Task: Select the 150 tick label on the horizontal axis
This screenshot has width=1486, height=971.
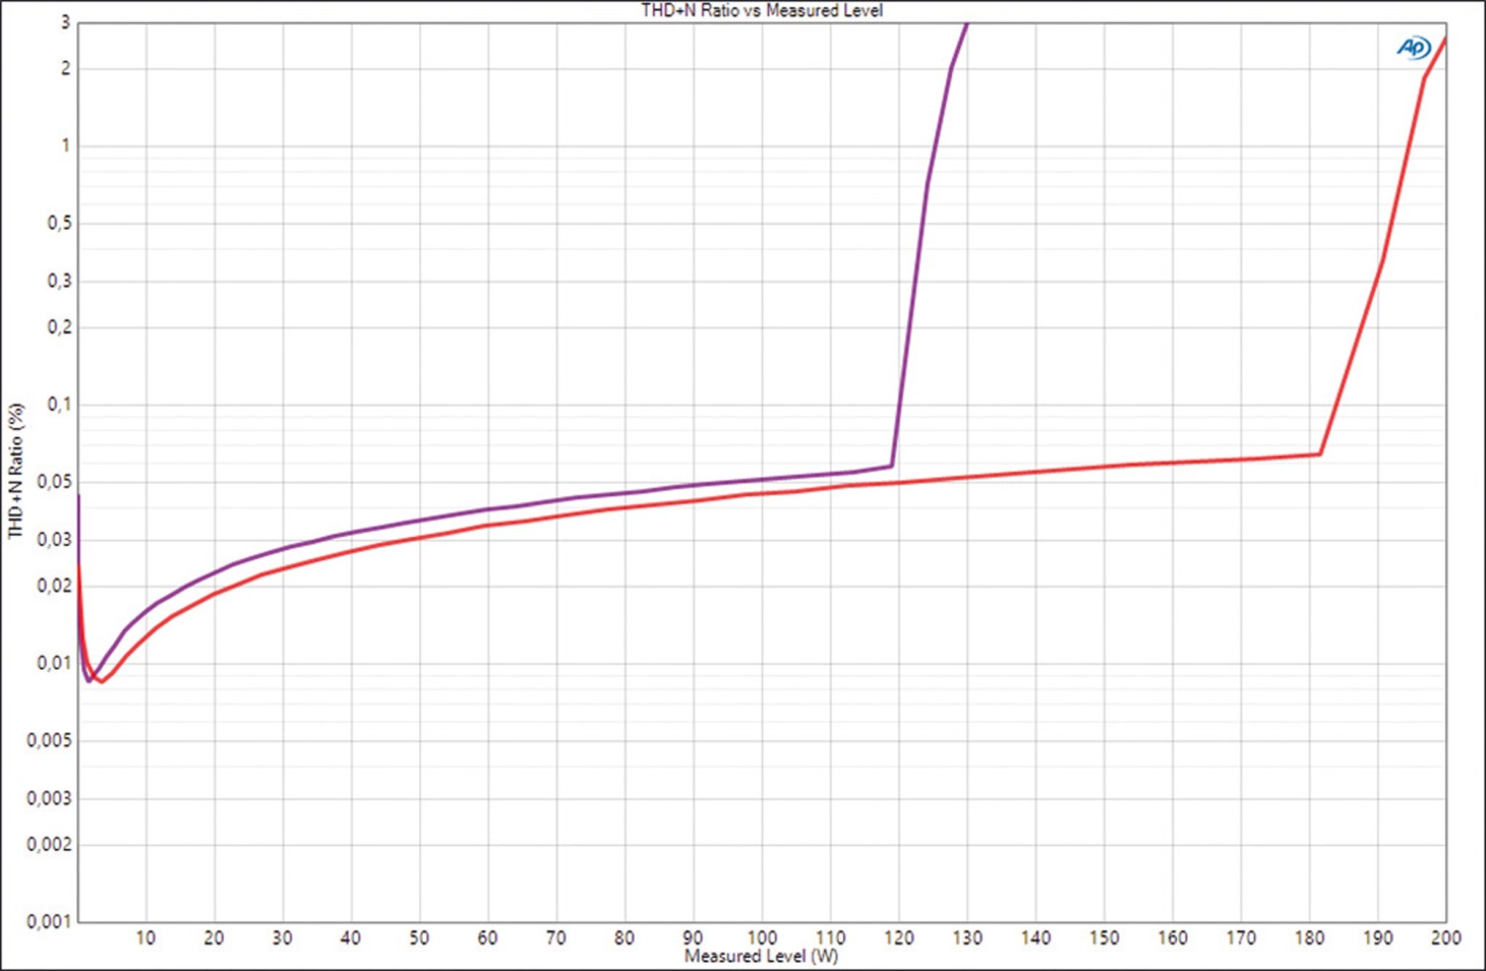Action: click(1104, 937)
